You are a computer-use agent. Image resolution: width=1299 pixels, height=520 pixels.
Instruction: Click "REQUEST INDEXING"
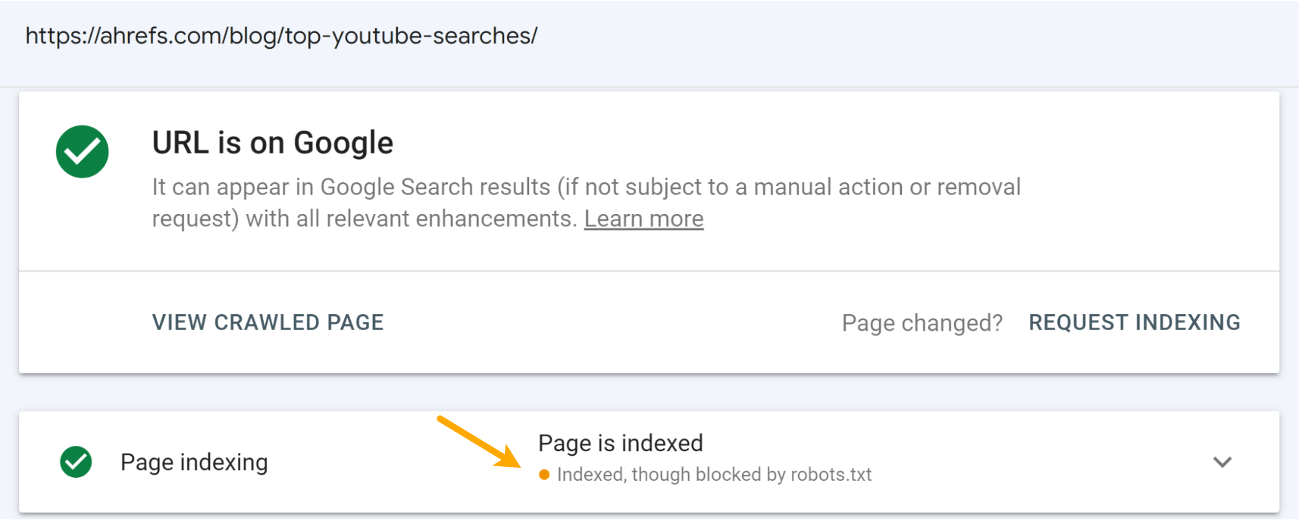pyautogui.click(x=1134, y=322)
